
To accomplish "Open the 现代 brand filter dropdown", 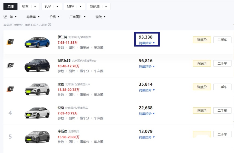I will pos(101,17).
